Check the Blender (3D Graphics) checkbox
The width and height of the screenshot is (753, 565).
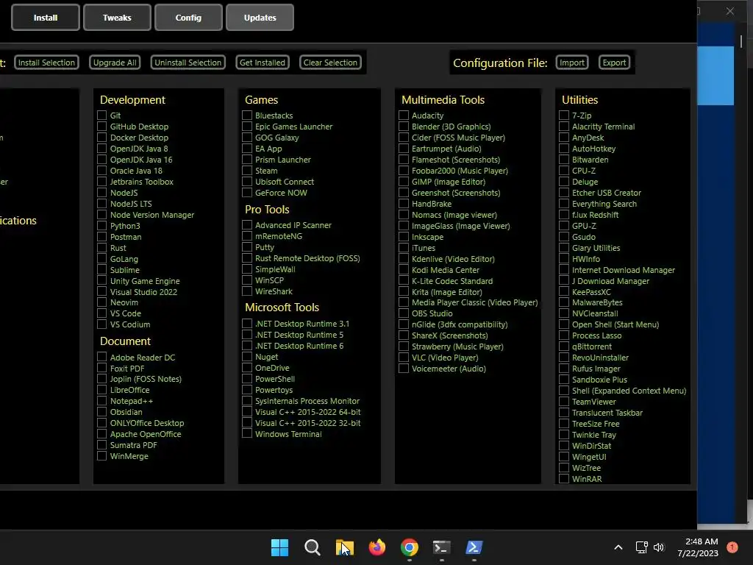(x=404, y=127)
